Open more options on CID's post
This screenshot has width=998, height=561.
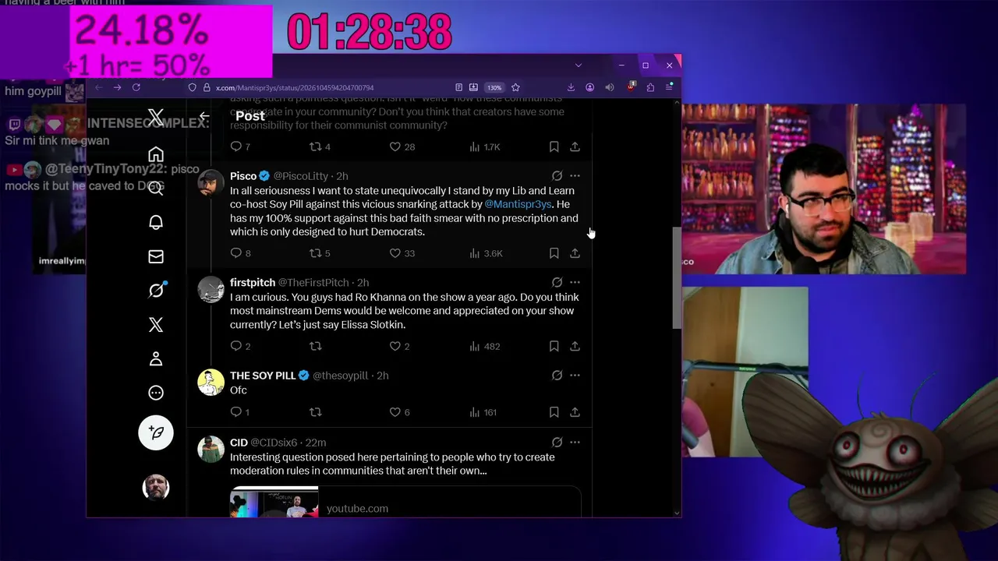point(575,443)
